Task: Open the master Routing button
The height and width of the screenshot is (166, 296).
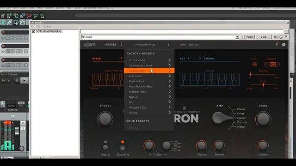Action: [11, 104]
